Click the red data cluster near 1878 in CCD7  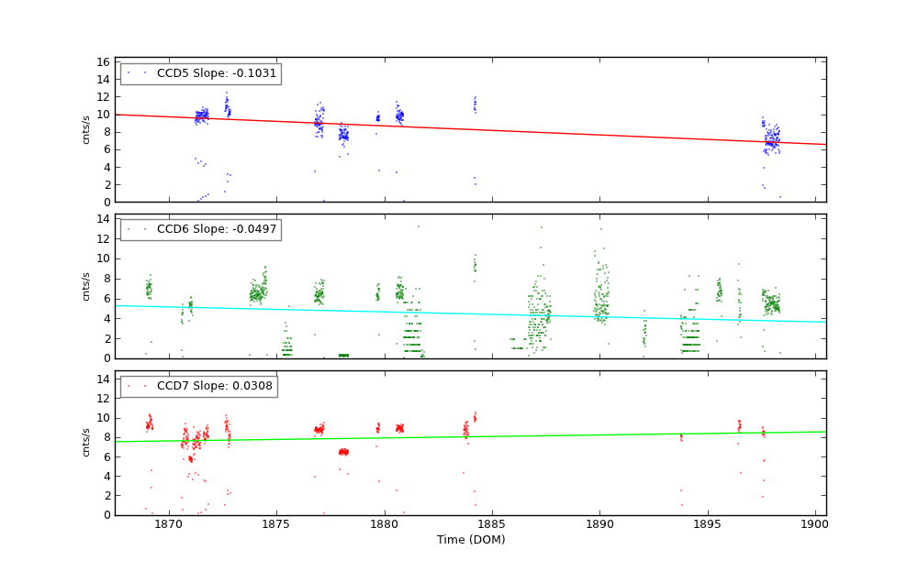(x=343, y=452)
